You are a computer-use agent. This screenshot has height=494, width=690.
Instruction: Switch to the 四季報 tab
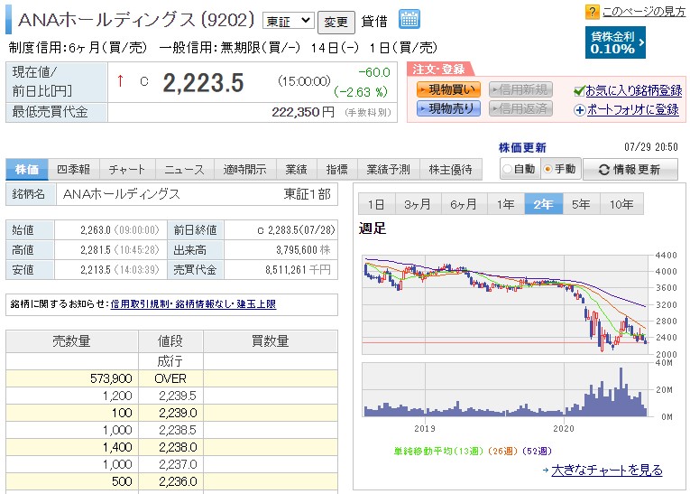[74, 169]
